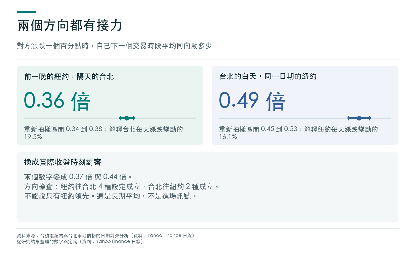Select the large teal value "0.36 倍"

pyautogui.click(x=57, y=101)
